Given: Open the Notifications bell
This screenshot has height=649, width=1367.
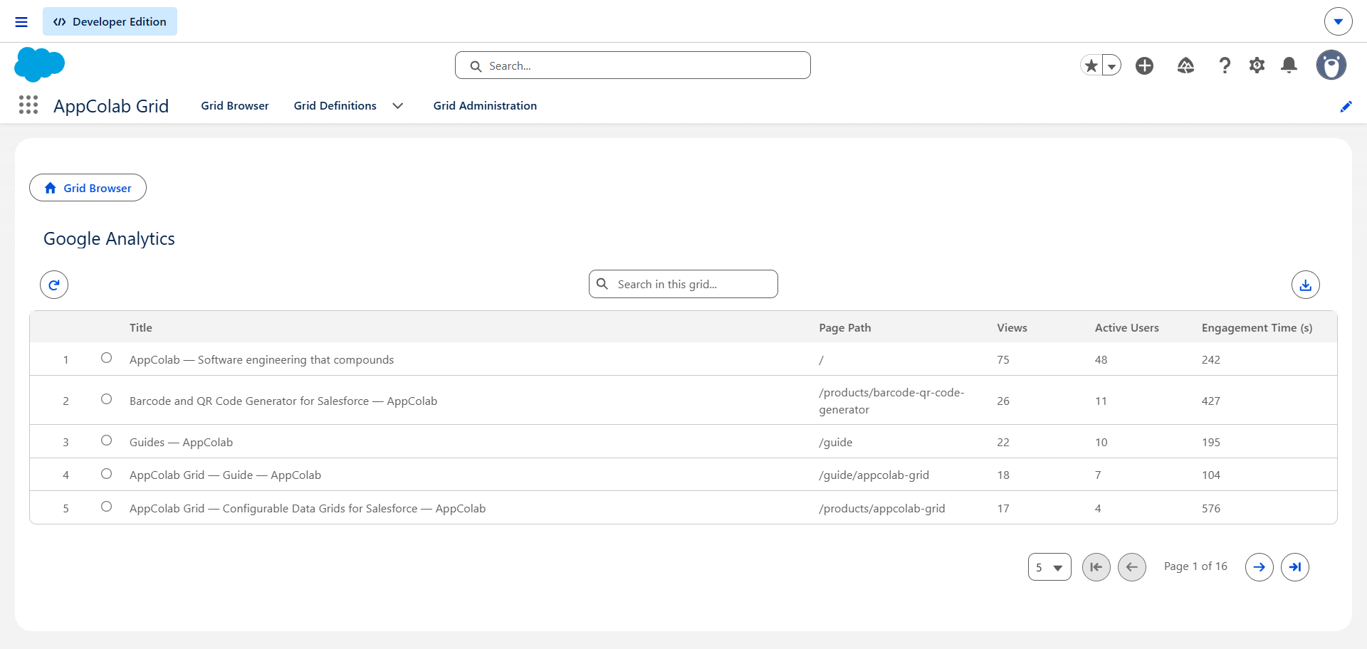Looking at the screenshot, I should [1289, 65].
